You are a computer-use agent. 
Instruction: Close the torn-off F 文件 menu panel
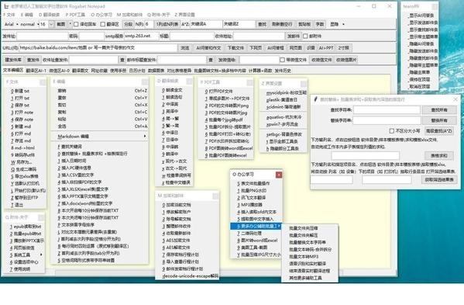43,82
